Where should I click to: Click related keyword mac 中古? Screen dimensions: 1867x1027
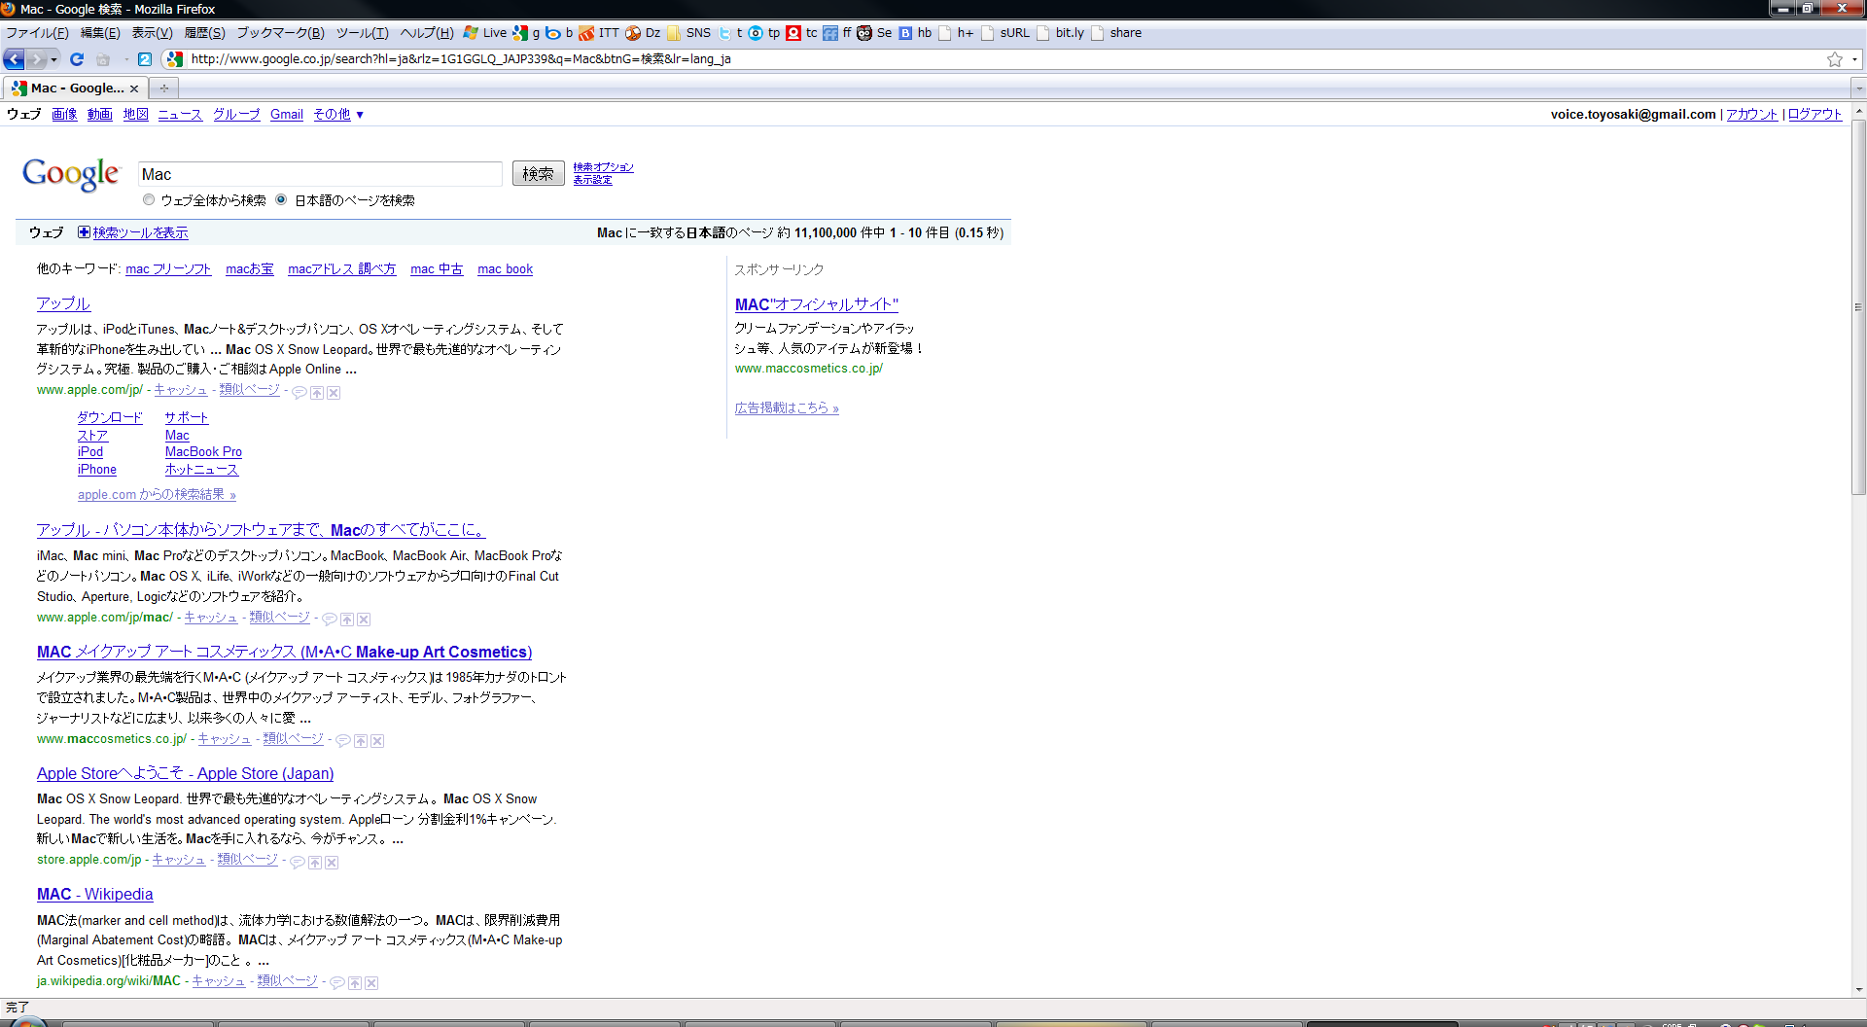coord(437,269)
